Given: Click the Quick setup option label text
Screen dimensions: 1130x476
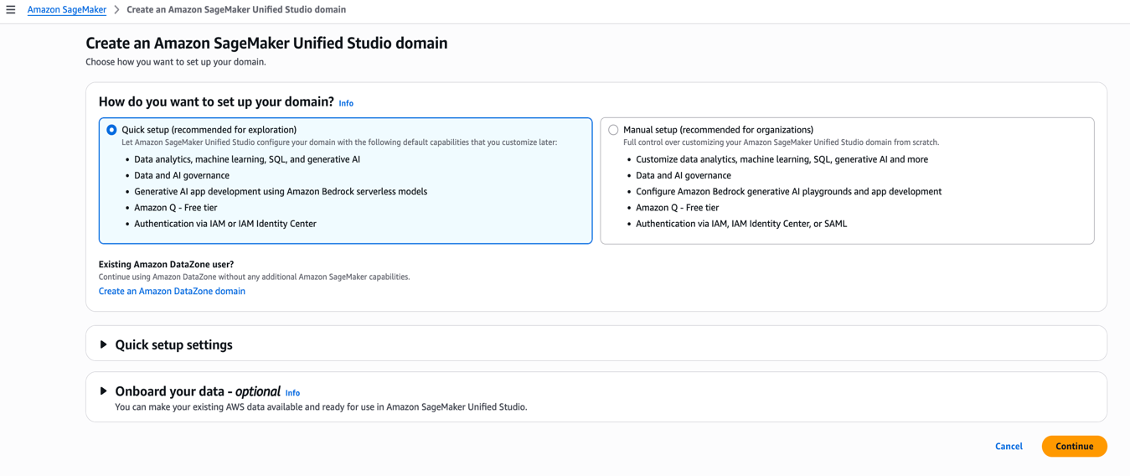Looking at the screenshot, I should (209, 130).
